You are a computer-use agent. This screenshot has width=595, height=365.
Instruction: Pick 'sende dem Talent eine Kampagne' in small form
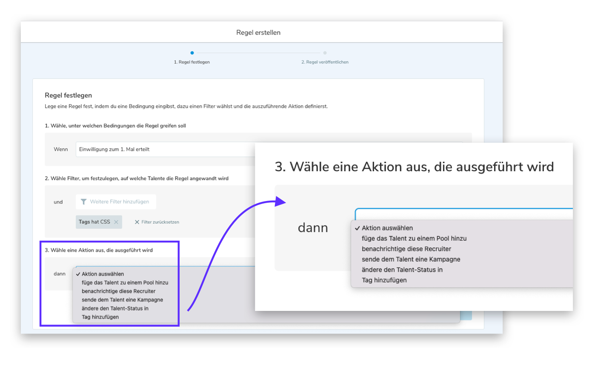122,300
